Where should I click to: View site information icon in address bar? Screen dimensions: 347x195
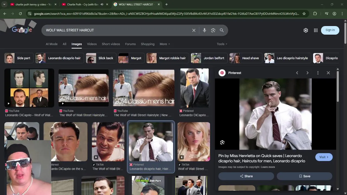pos(30,14)
